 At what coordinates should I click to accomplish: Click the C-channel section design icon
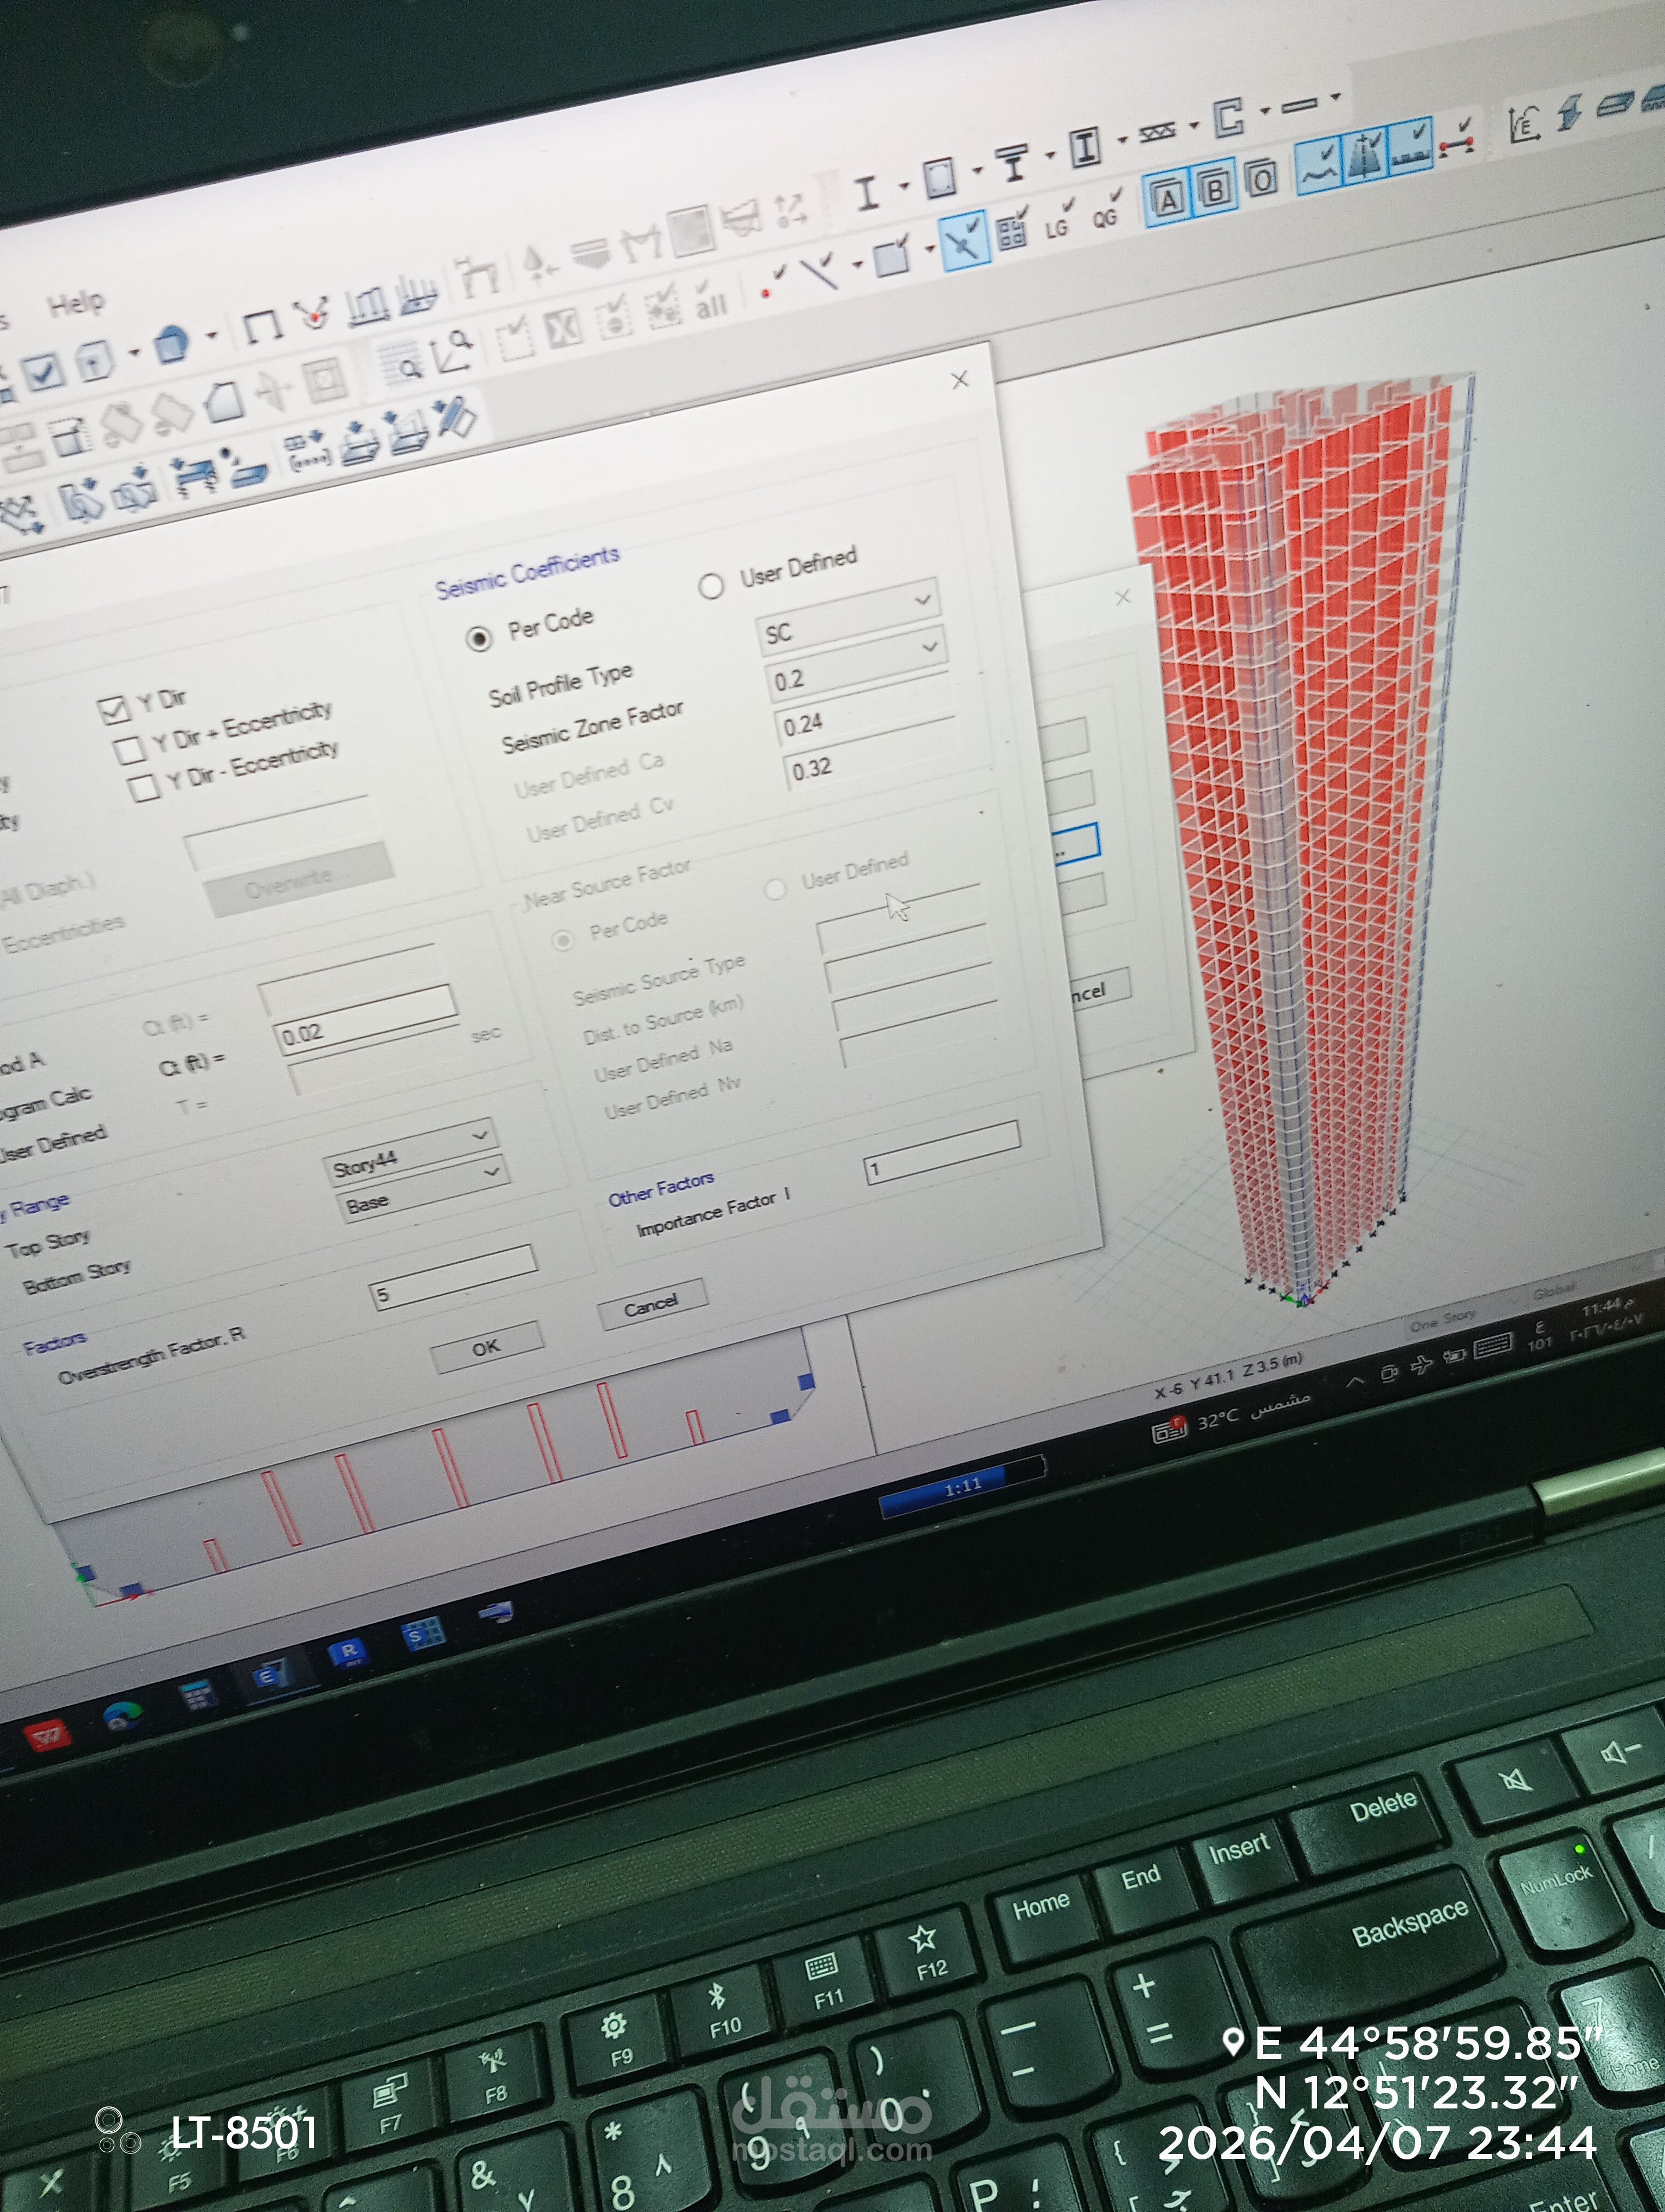pyautogui.click(x=1229, y=117)
